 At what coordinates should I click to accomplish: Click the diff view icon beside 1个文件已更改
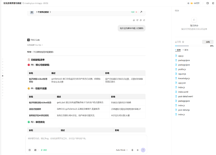pyautogui.click(x=32, y=12)
